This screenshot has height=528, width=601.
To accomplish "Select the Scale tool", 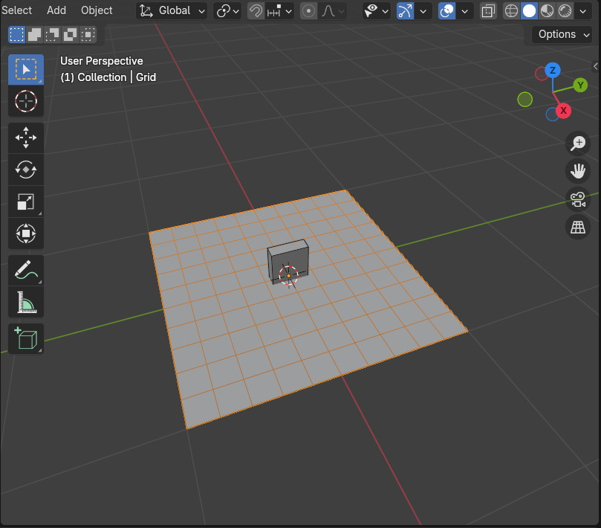I will [26, 202].
